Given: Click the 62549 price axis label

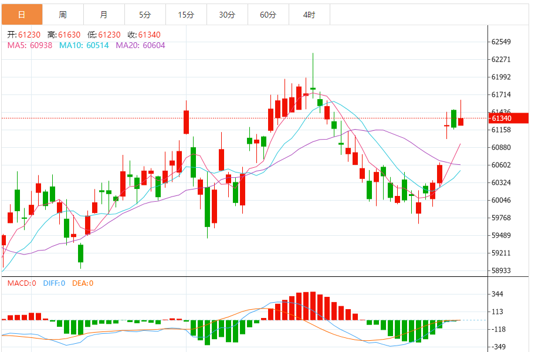Looking at the screenshot, I should (x=502, y=42).
